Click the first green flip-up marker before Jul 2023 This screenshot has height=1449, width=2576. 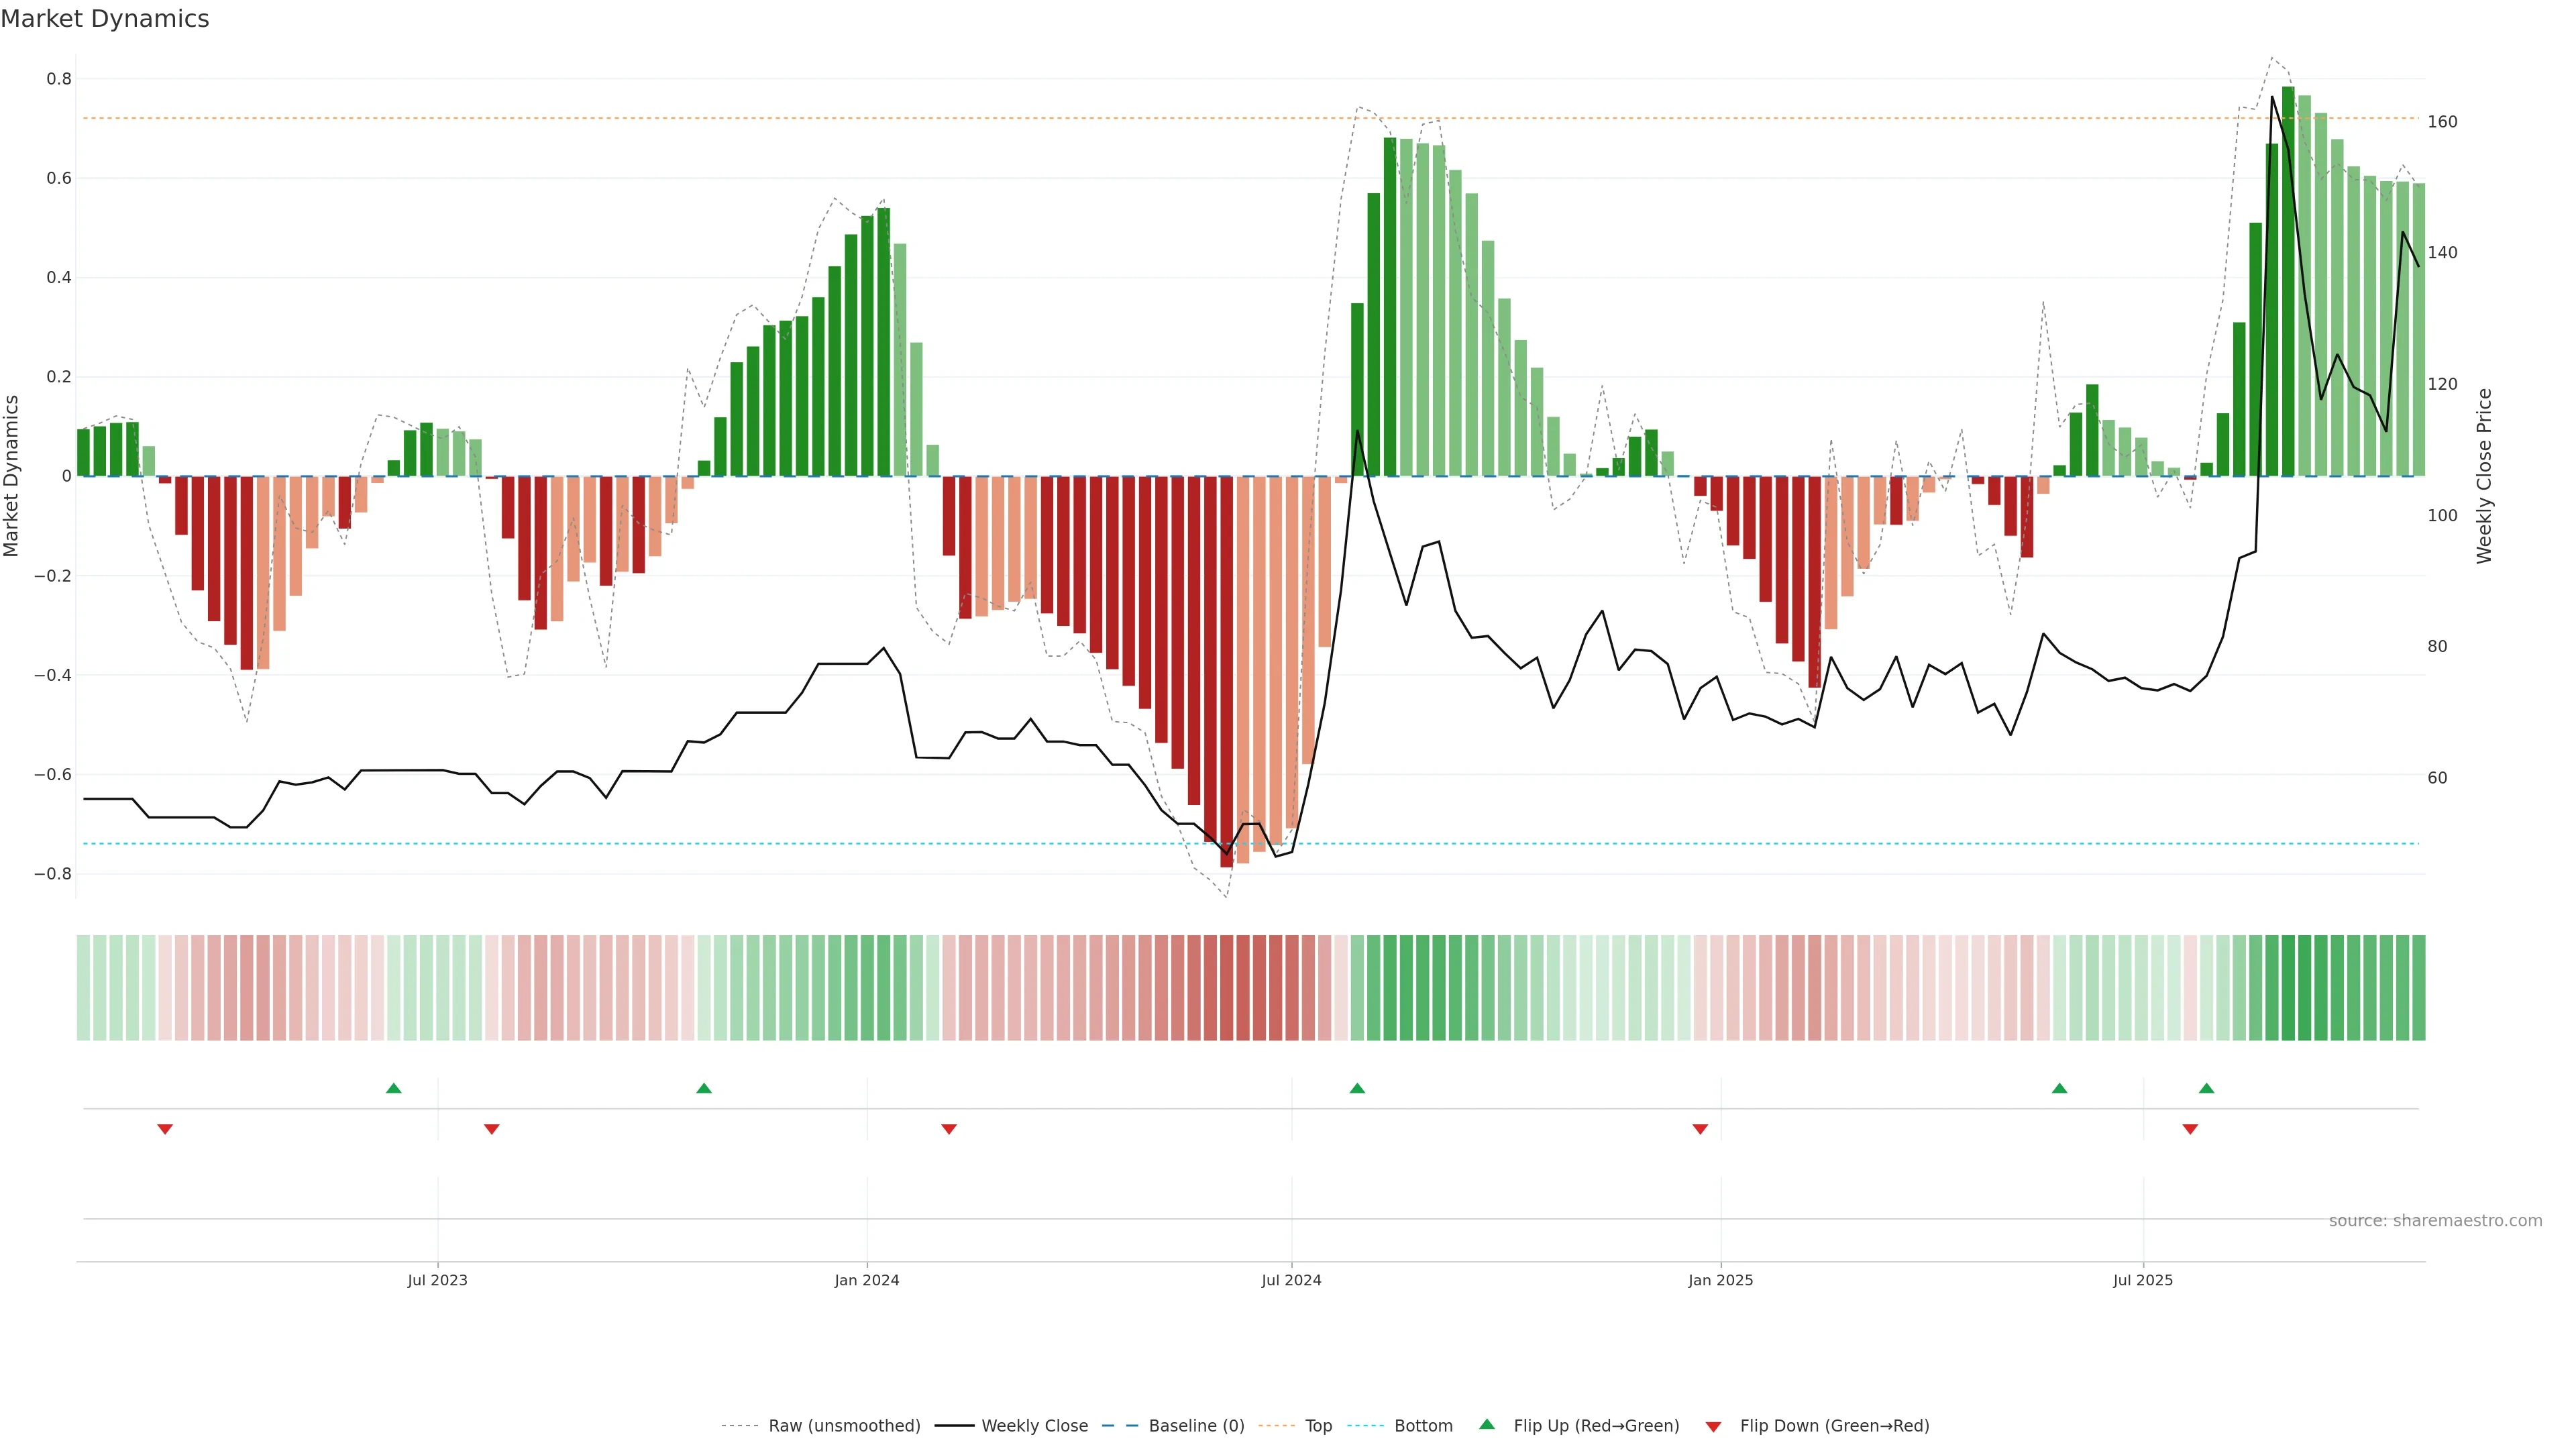394,1088
